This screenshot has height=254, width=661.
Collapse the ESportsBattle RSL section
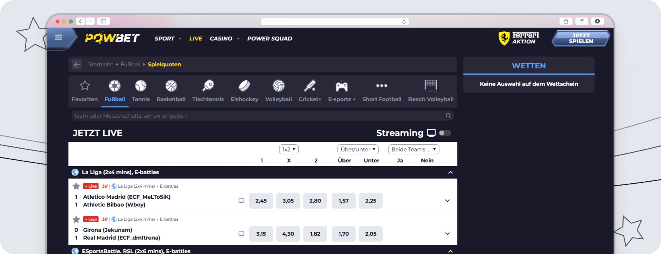451,251
